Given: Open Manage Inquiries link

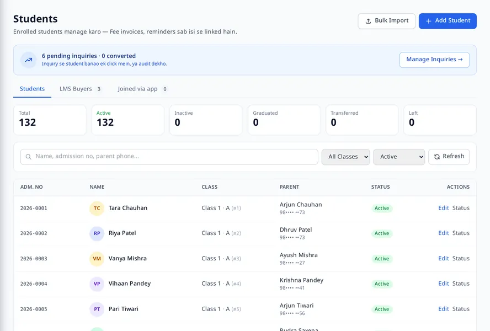Looking at the screenshot, I should click(x=434, y=60).
